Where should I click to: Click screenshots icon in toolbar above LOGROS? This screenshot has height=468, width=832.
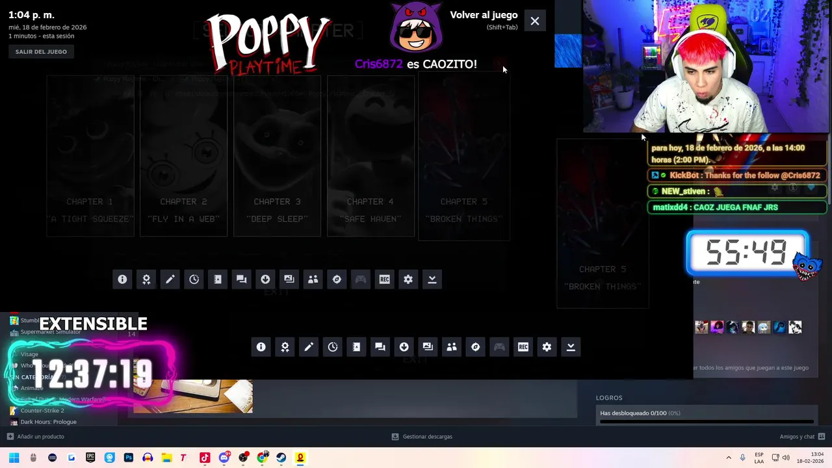coord(428,347)
